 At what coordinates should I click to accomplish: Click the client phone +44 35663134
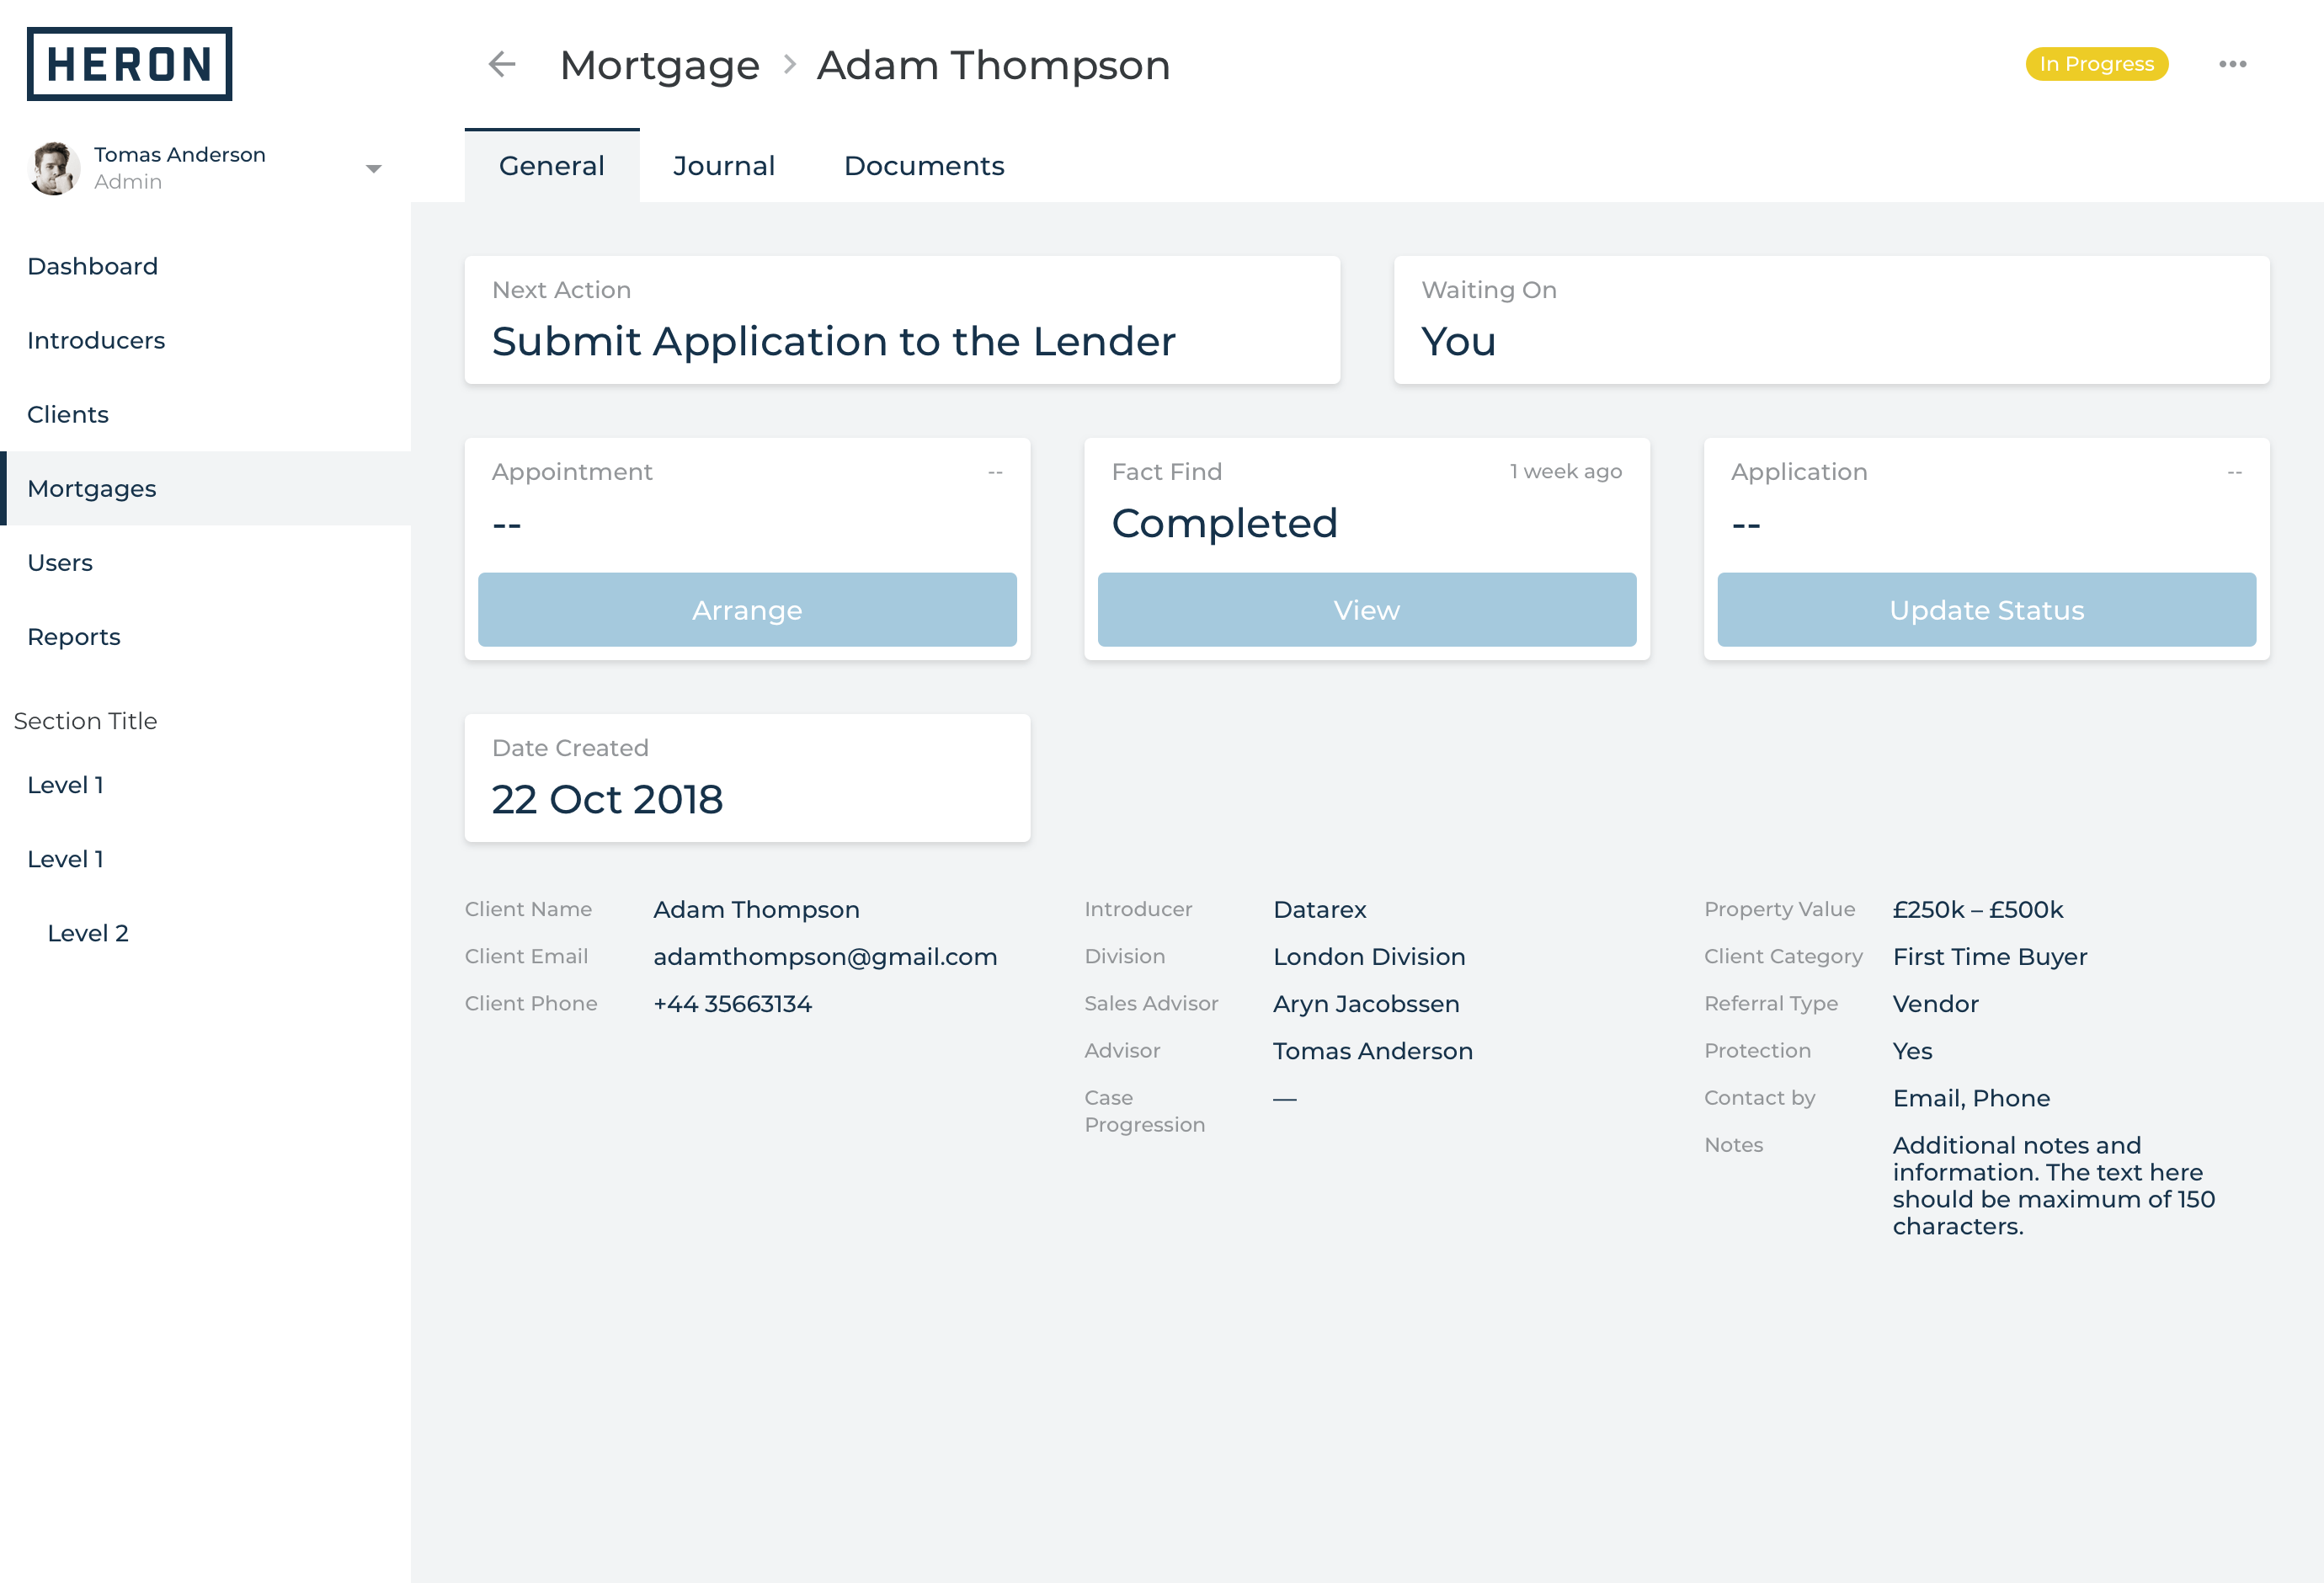[x=732, y=1004]
